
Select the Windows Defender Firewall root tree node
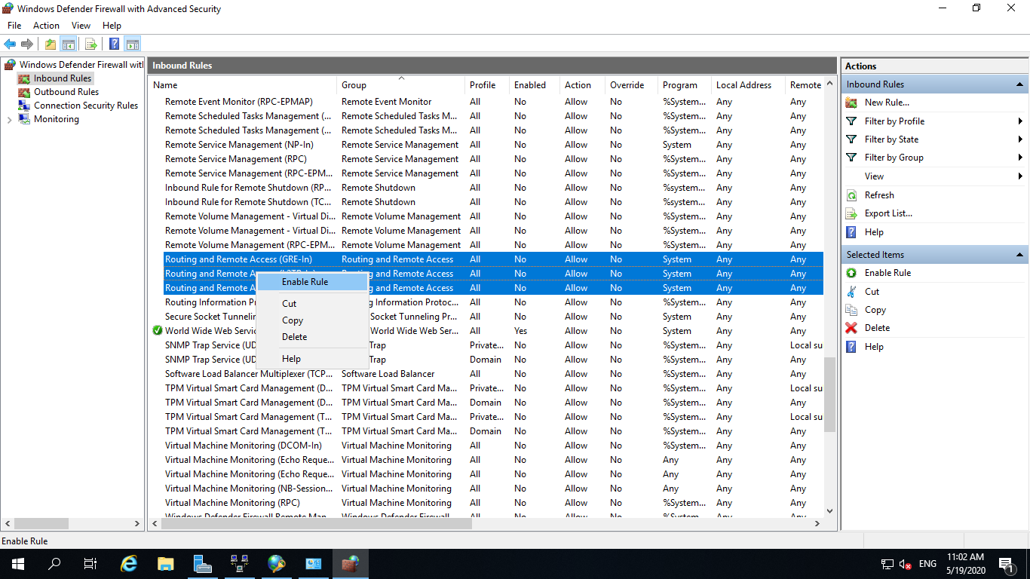(81, 65)
